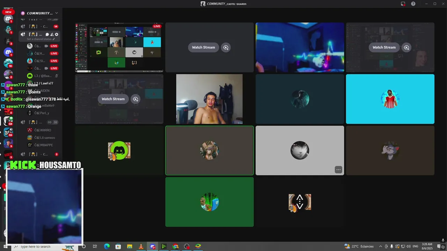Viewport: 447px width, 251px height.
Task: Open Microsoft Edge from the taskbar
Action: (x=107, y=246)
